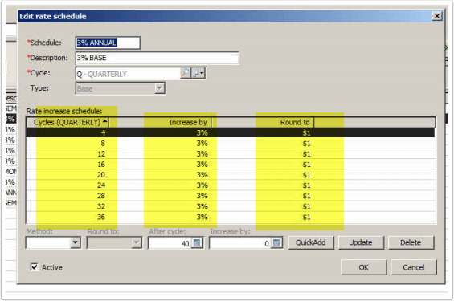Select the row with cycle 8
The width and height of the screenshot is (454, 301).
tap(231, 143)
